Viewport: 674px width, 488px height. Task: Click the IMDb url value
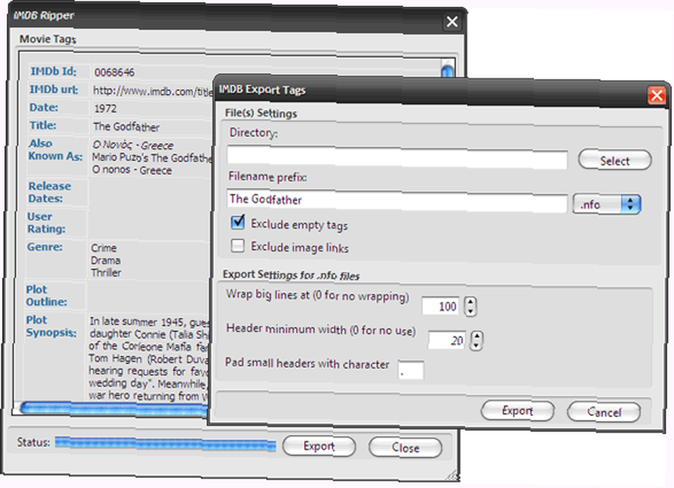[153, 91]
